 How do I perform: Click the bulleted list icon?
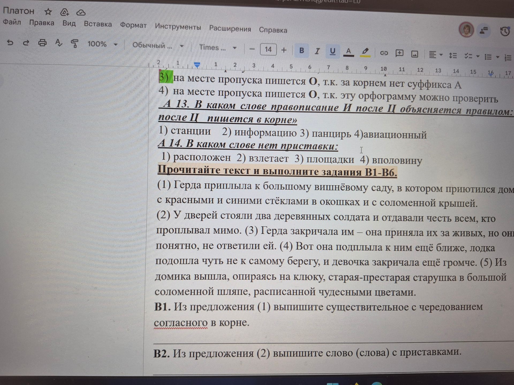[x=488, y=57]
